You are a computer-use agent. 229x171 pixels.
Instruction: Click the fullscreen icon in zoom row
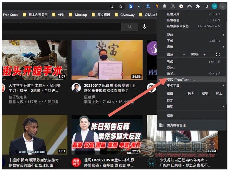[x=218, y=54]
